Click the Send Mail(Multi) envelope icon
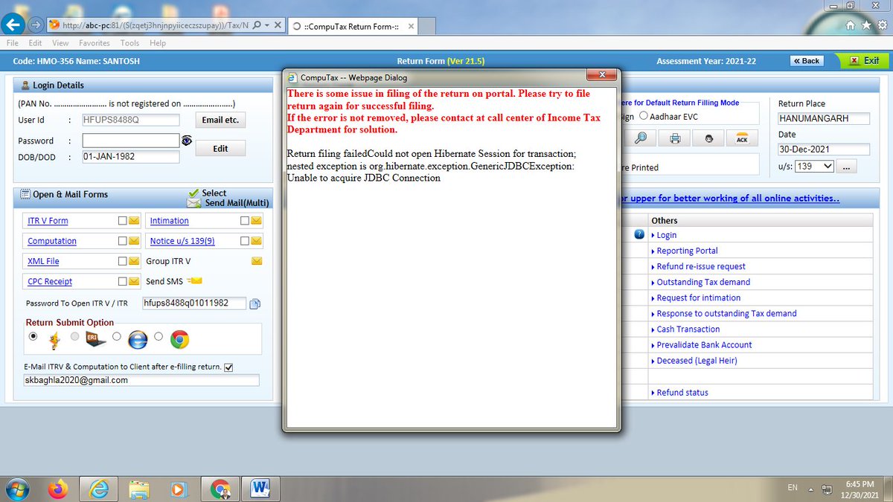This screenshot has width=893, height=502. (x=193, y=203)
